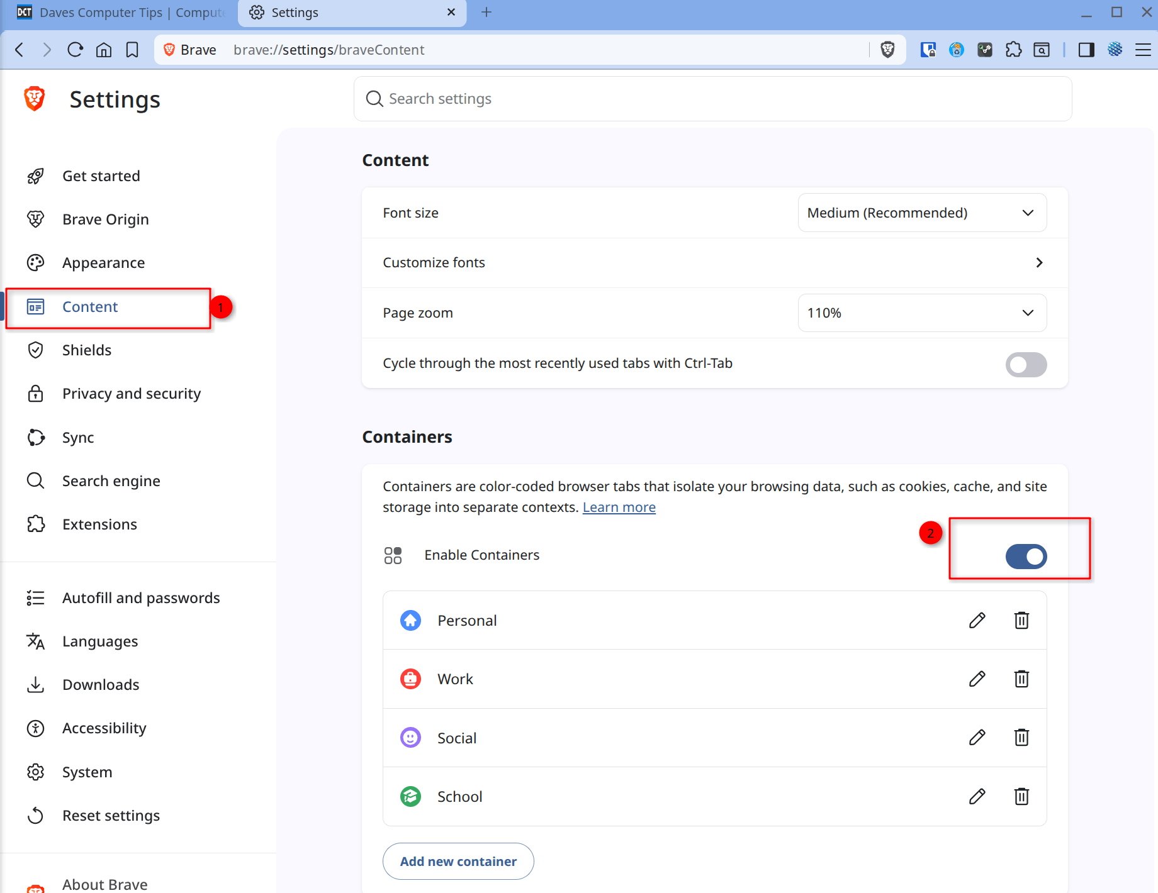Select the Personal container row name

tap(467, 621)
